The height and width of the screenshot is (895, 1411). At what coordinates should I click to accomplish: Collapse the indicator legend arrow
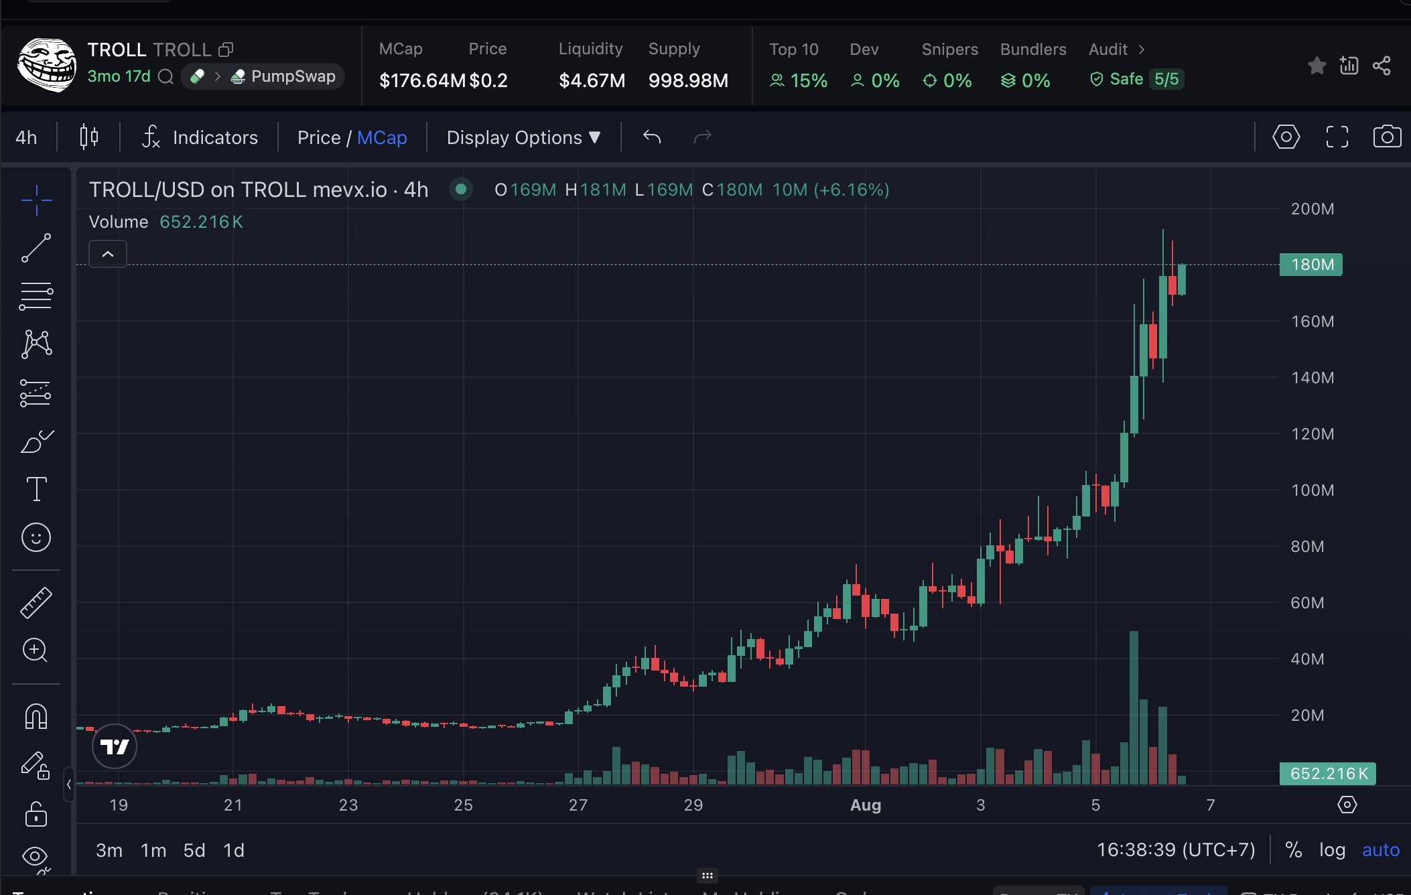(108, 254)
